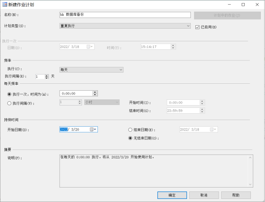Screen dimensions: 265x202
Task: Click the 取消 button
Action: pos(204,195)
